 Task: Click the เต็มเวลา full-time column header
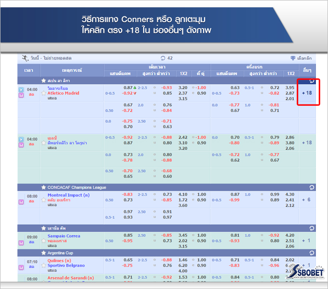(157, 67)
